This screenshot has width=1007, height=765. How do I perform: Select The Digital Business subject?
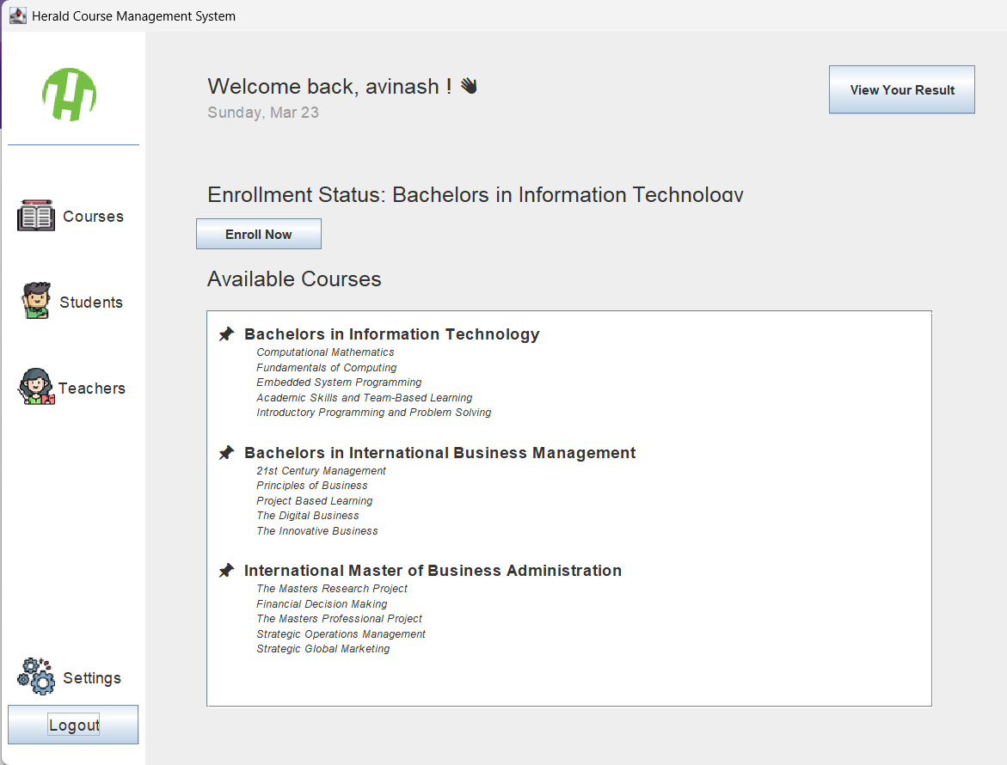[307, 515]
